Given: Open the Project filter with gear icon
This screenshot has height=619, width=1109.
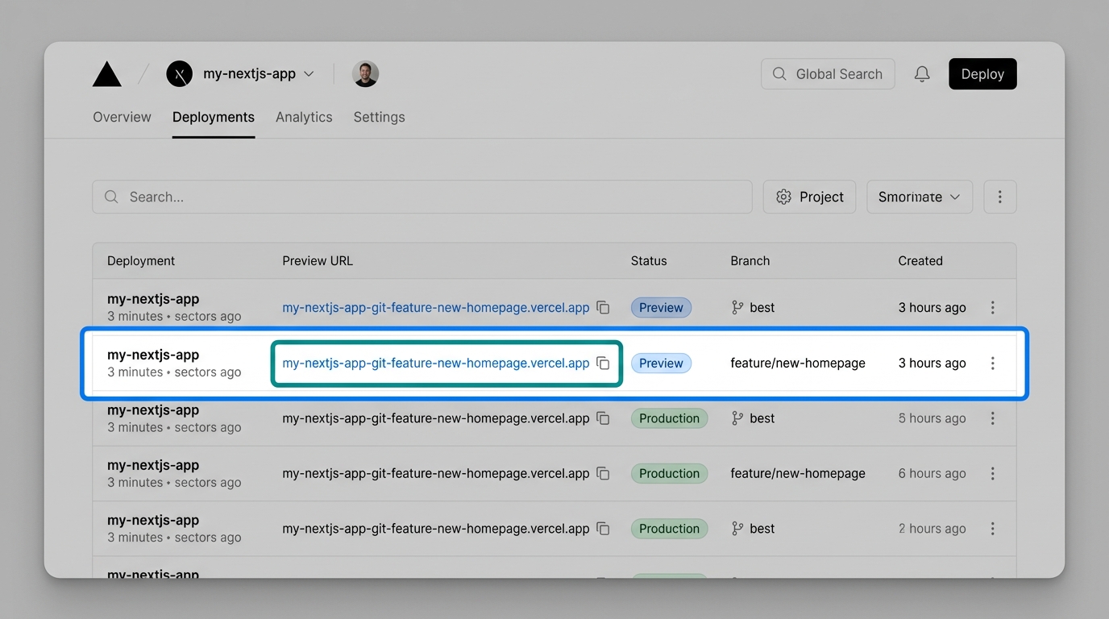Looking at the screenshot, I should tap(809, 197).
